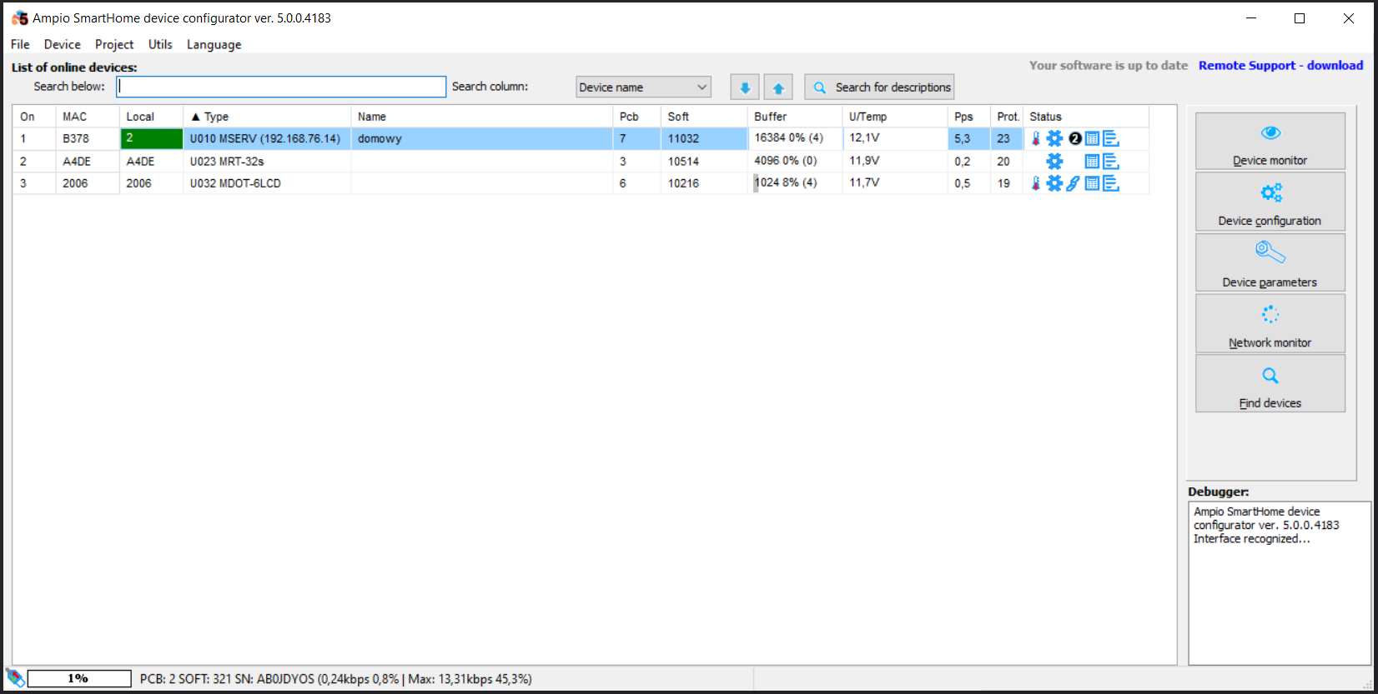Click list-lines status icon in U010 MSERV row
Image resolution: width=1378 pixels, height=694 pixels.
pyautogui.click(x=1111, y=138)
